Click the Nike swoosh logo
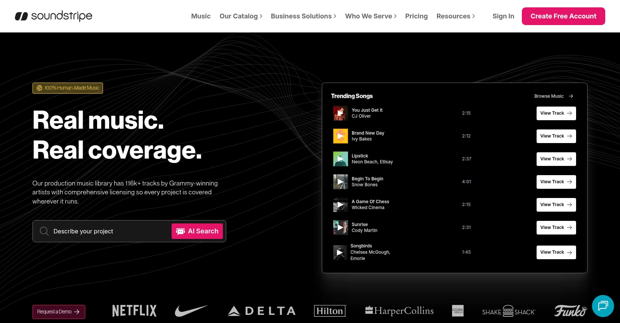The height and width of the screenshot is (323, 620). click(x=191, y=311)
